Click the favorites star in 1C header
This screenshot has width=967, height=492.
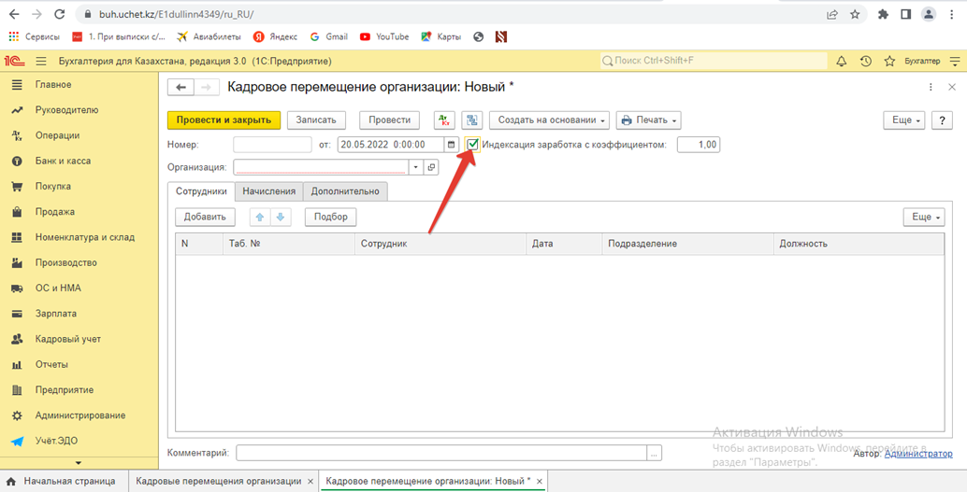pos(889,61)
